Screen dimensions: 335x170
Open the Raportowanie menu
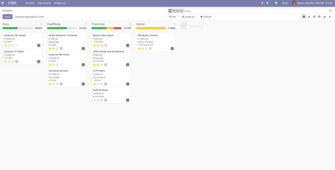click(44, 3)
